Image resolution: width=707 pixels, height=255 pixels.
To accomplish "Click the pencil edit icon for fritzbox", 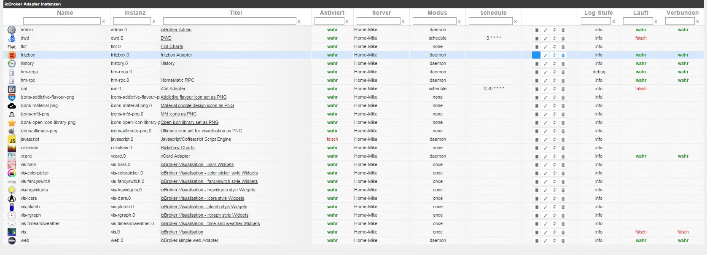I will point(546,55).
